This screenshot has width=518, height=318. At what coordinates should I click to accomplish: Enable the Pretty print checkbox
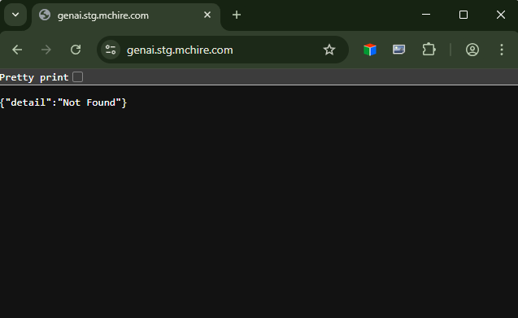(78, 77)
